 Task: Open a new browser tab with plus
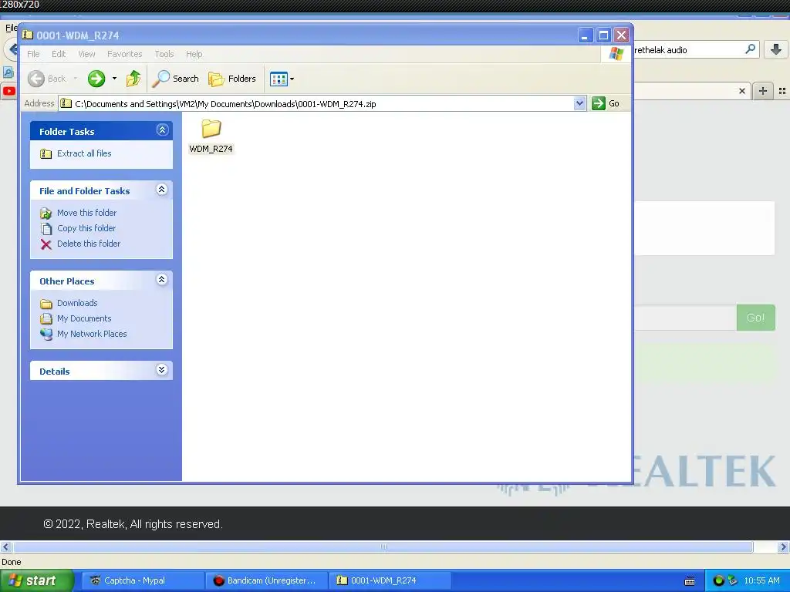[763, 91]
